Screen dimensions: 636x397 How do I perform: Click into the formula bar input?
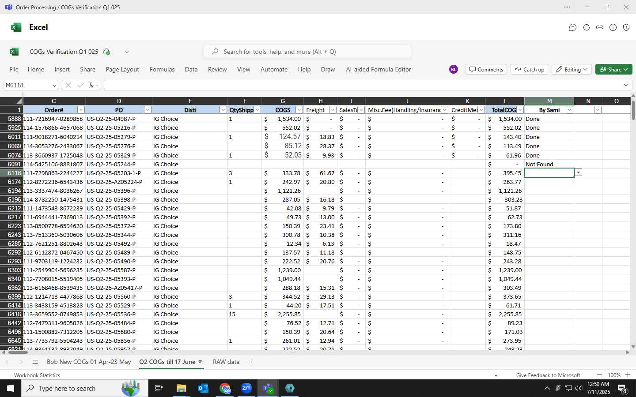[x=362, y=85]
